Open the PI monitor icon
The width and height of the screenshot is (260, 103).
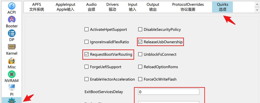coord(12,88)
